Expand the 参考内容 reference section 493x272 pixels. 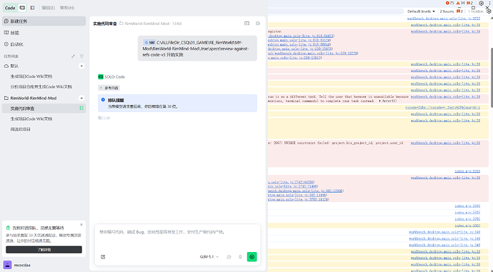pyautogui.click(x=109, y=88)
